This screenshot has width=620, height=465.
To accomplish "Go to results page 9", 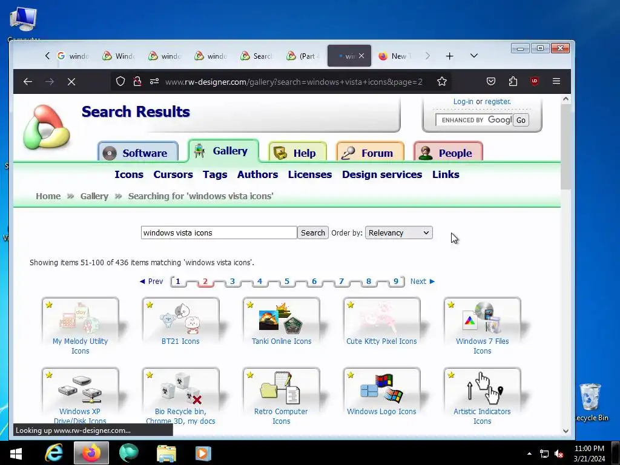I will [x=396, y=281].
